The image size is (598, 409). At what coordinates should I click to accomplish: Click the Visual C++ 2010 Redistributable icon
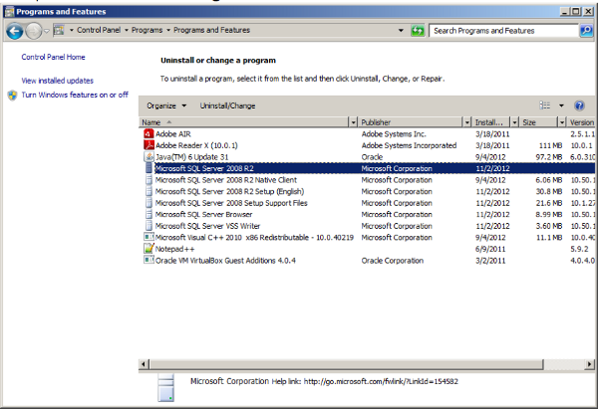[149, 237]
